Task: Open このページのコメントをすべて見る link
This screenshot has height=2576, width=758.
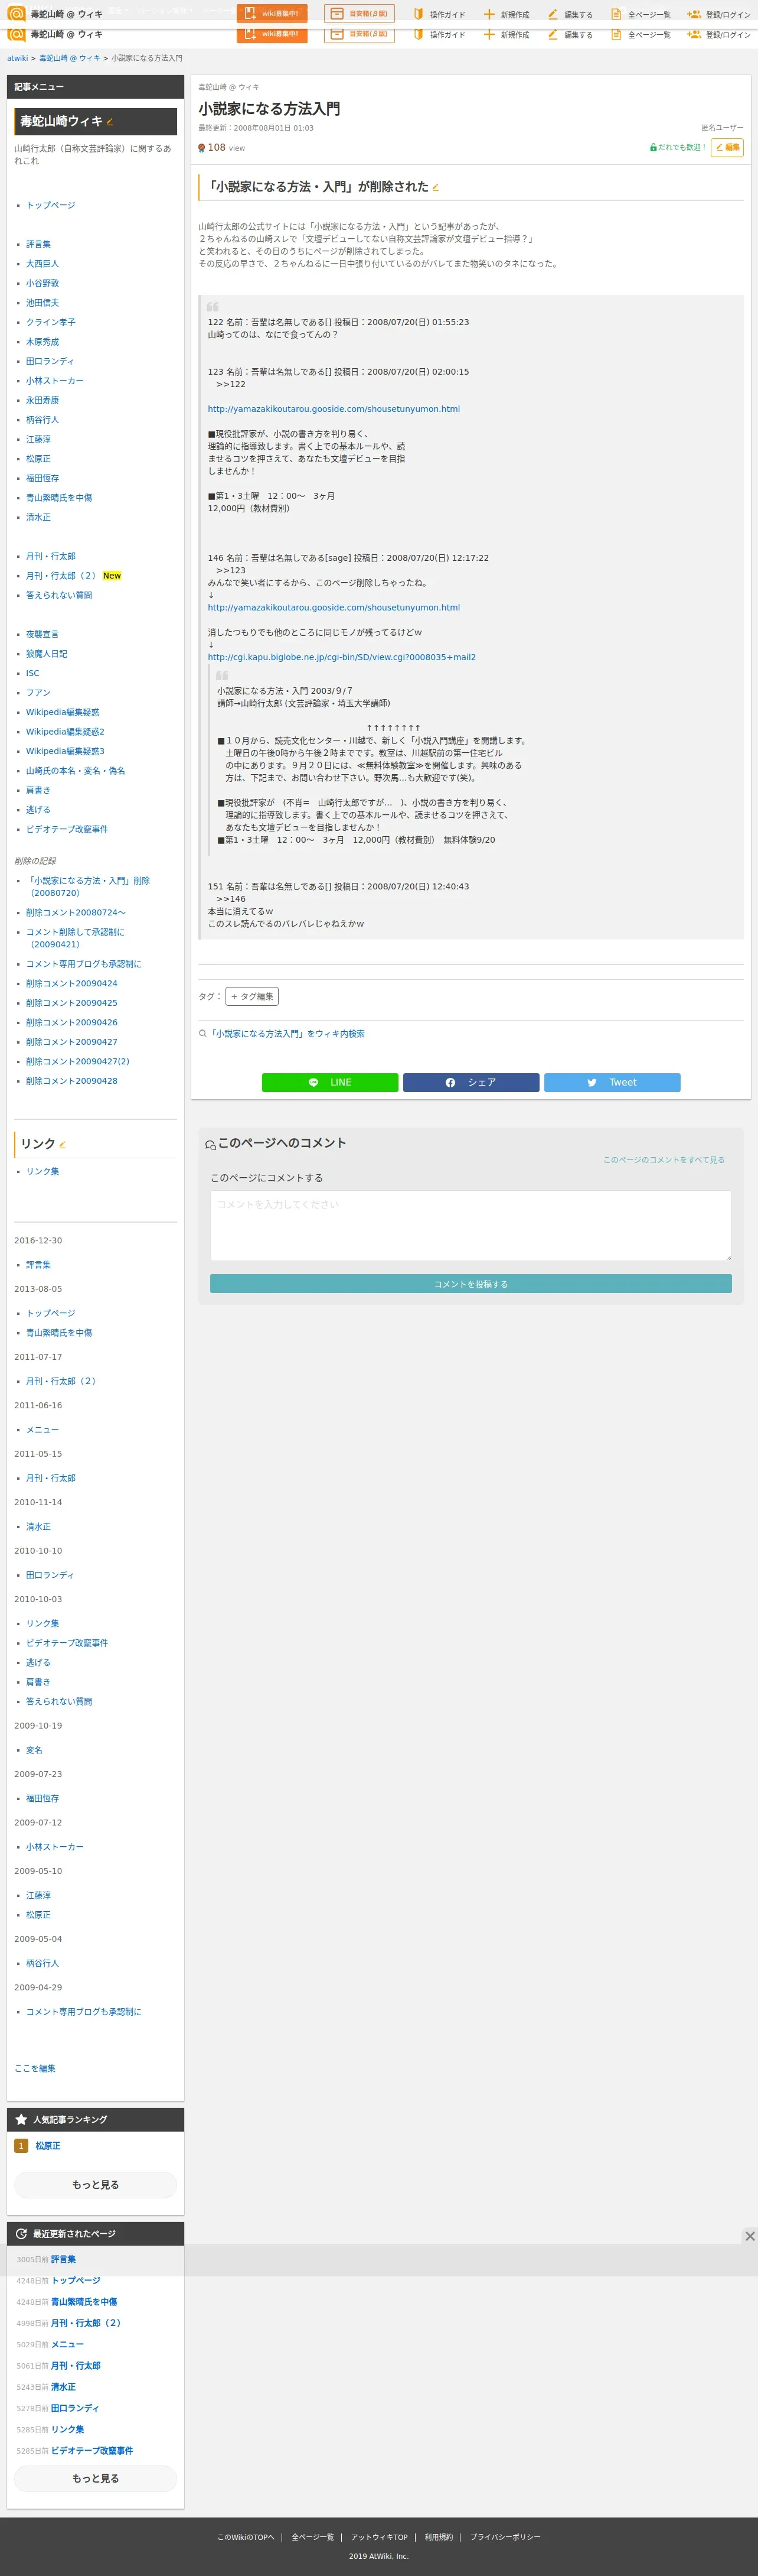Action: (x=663, y=1160)
